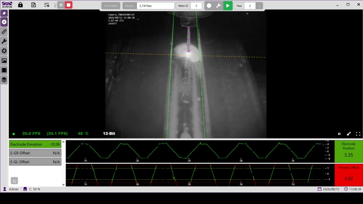Click the :25 marker on the upper graph
The width and height of the screenshot is (363, 204).
[189, 161]
